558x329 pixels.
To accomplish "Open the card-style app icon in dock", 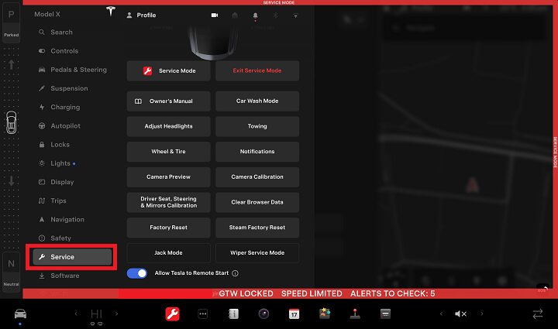I will pyautogui.click(x=385, y=314).
